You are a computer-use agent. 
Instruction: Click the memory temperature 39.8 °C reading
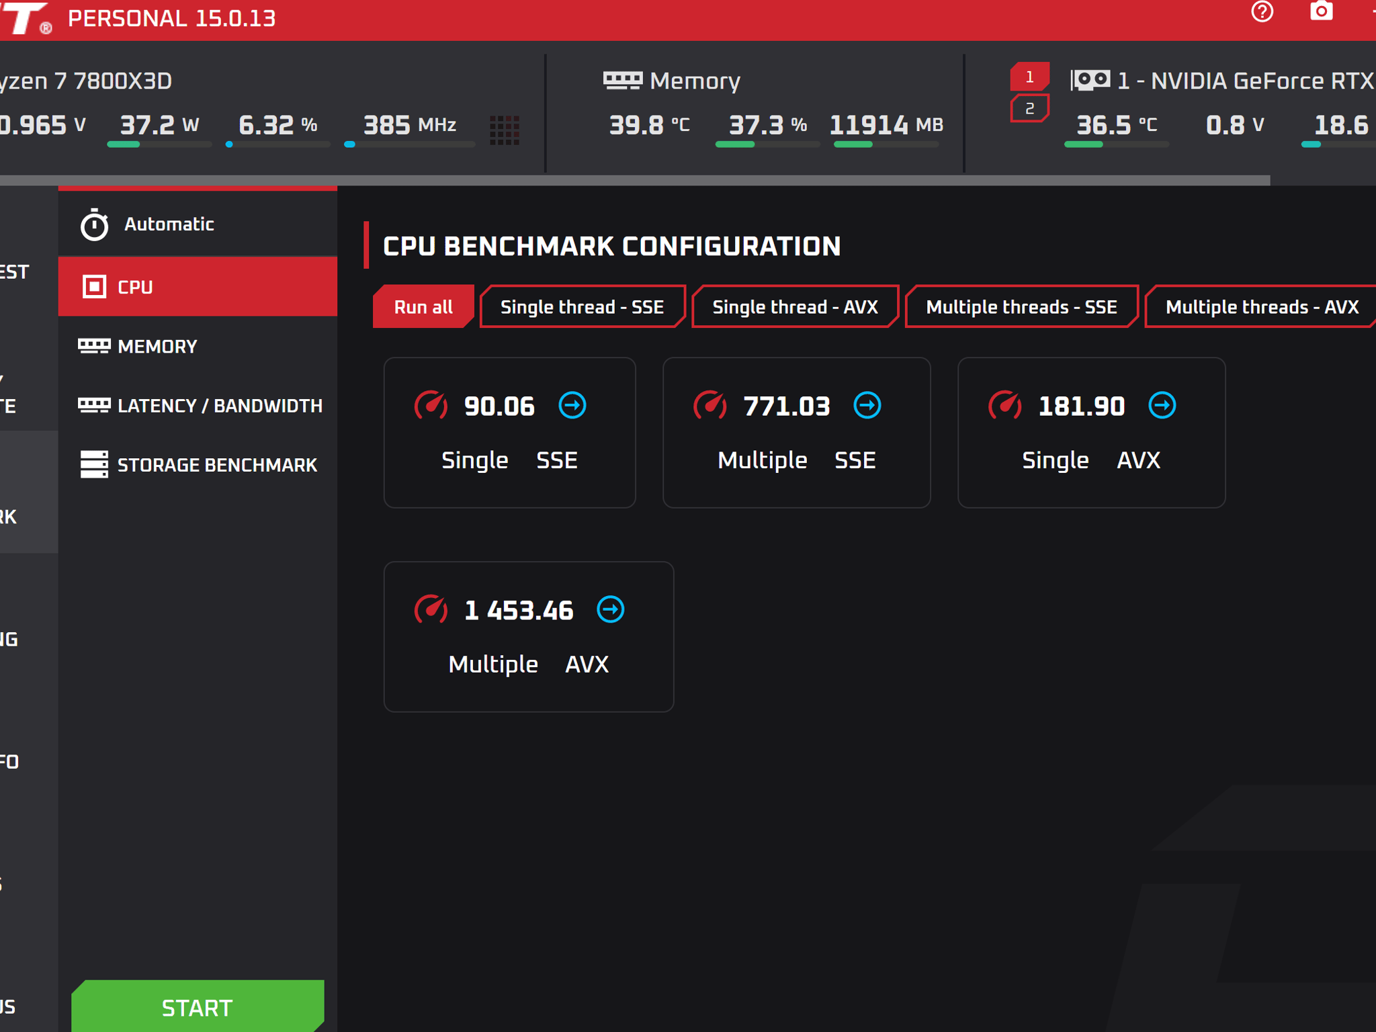pos(649,125)
